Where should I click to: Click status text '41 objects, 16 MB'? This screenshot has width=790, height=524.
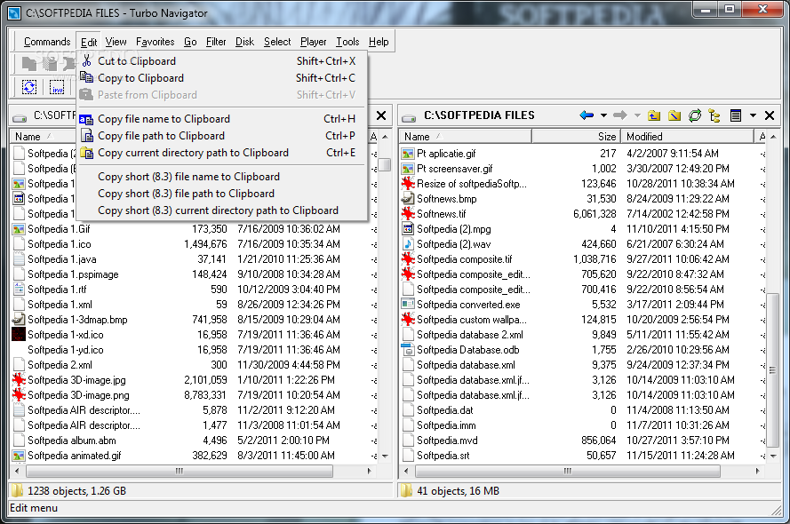(458, 491)
